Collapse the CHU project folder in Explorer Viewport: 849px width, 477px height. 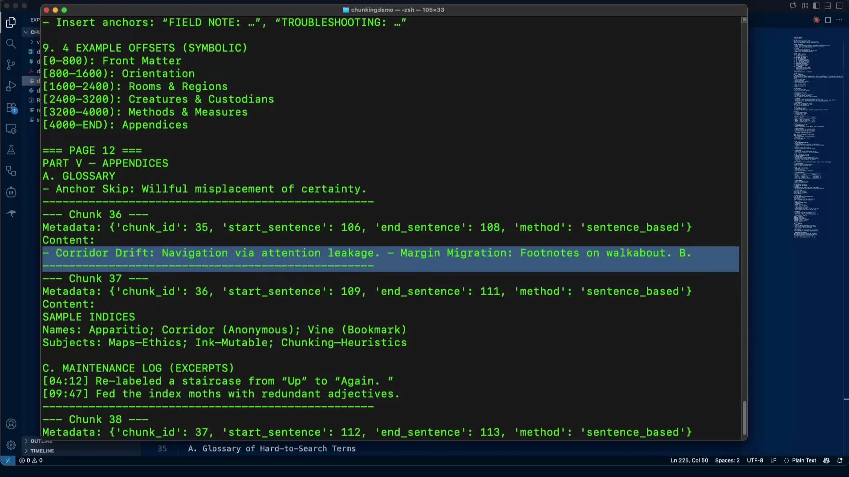tap(31, 32)
